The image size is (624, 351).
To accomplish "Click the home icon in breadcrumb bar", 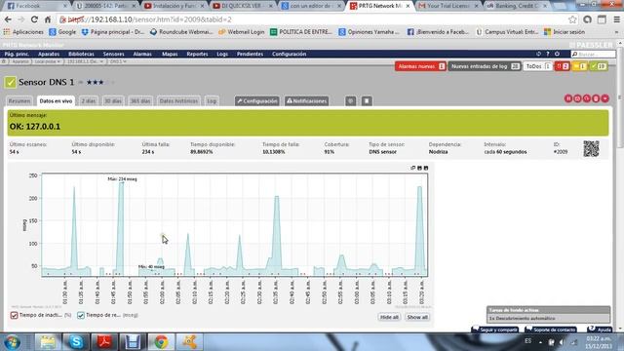I will (4, 61).
